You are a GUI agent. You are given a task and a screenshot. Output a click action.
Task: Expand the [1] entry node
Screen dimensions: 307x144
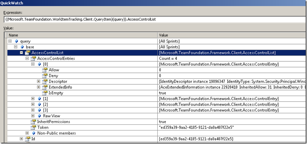coord(33,99)
